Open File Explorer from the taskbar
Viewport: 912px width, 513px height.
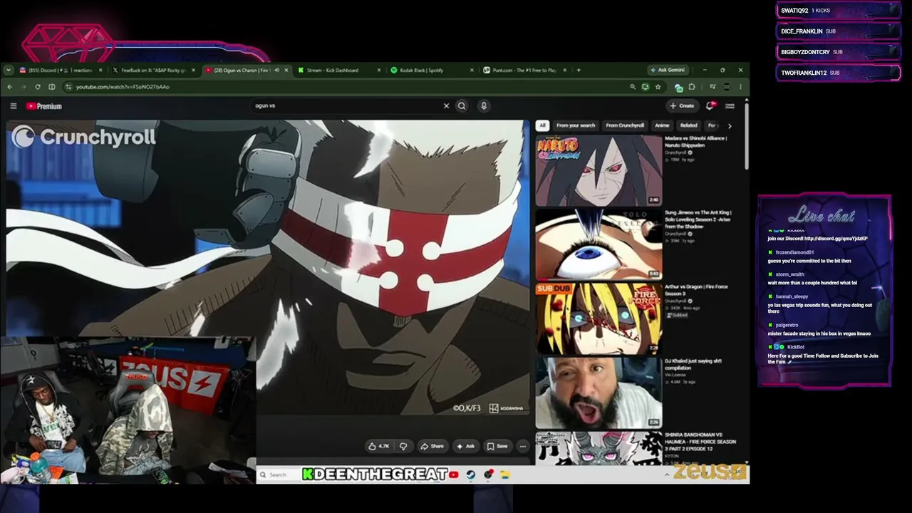coord(504,475)
